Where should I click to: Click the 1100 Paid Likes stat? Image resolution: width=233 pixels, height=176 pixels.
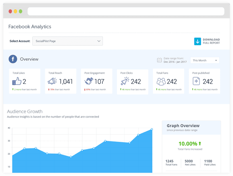tap(210, 163)
